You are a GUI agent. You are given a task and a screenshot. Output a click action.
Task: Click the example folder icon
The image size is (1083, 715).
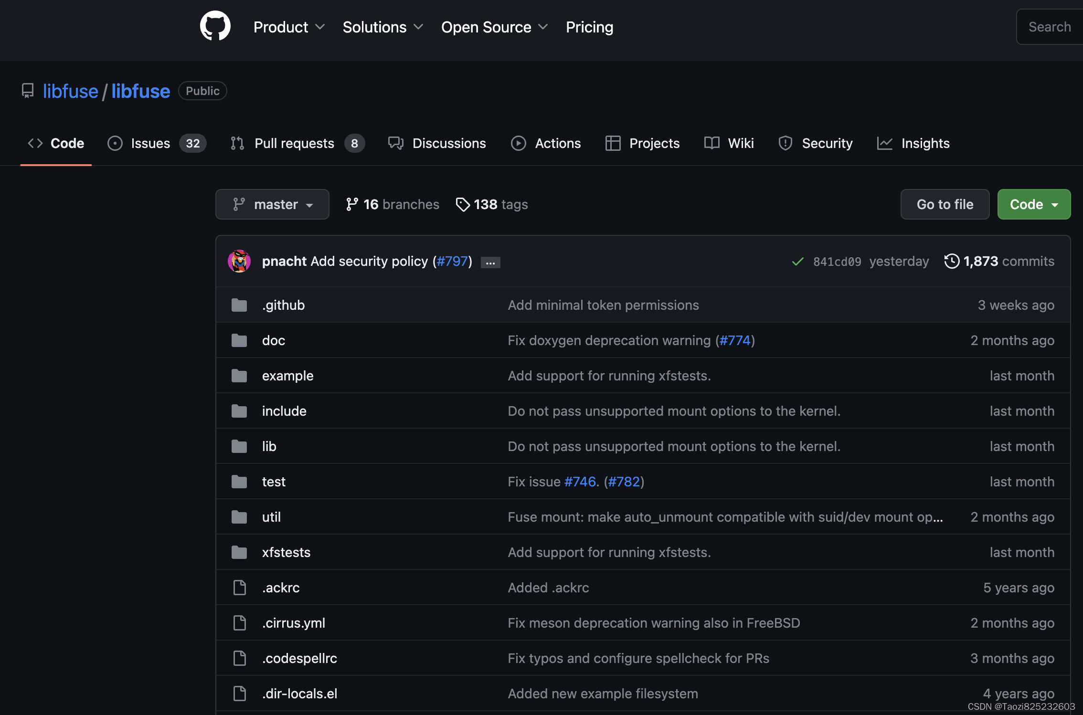click(x=239, y=376)
